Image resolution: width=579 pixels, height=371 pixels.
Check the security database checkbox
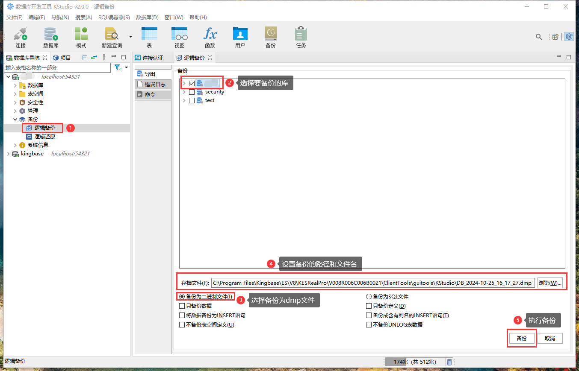click(x=192, y=92)
